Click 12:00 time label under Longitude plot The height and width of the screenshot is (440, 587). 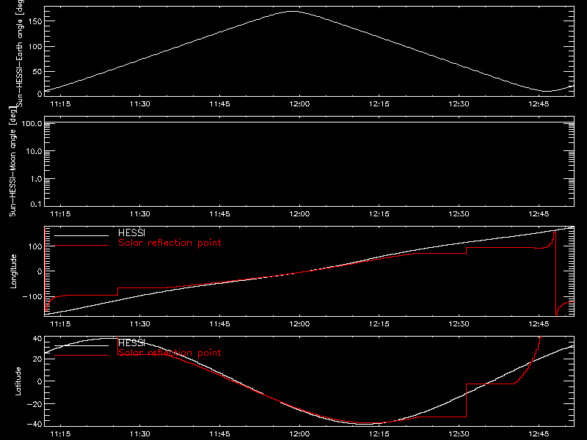point(299,323)
